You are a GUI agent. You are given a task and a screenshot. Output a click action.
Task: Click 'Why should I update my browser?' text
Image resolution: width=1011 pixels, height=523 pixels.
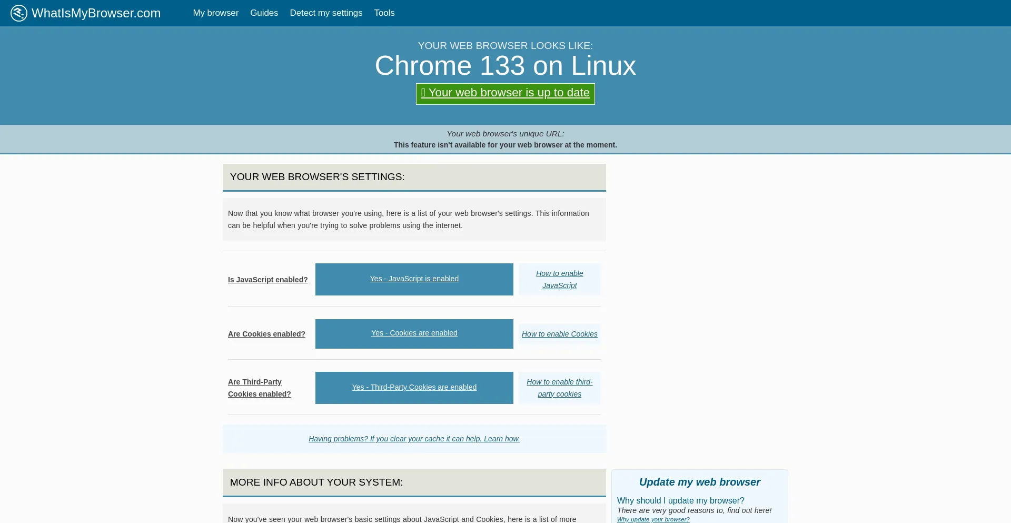click(x=680, y=500)
